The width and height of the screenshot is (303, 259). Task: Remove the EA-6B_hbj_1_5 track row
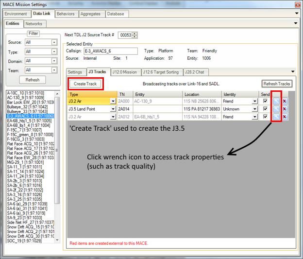click(x=285, y=117)
